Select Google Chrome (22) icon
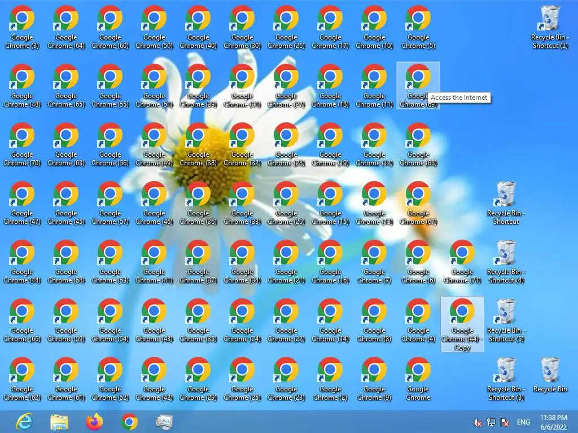 pyautogui.click(x=286, y=320)
